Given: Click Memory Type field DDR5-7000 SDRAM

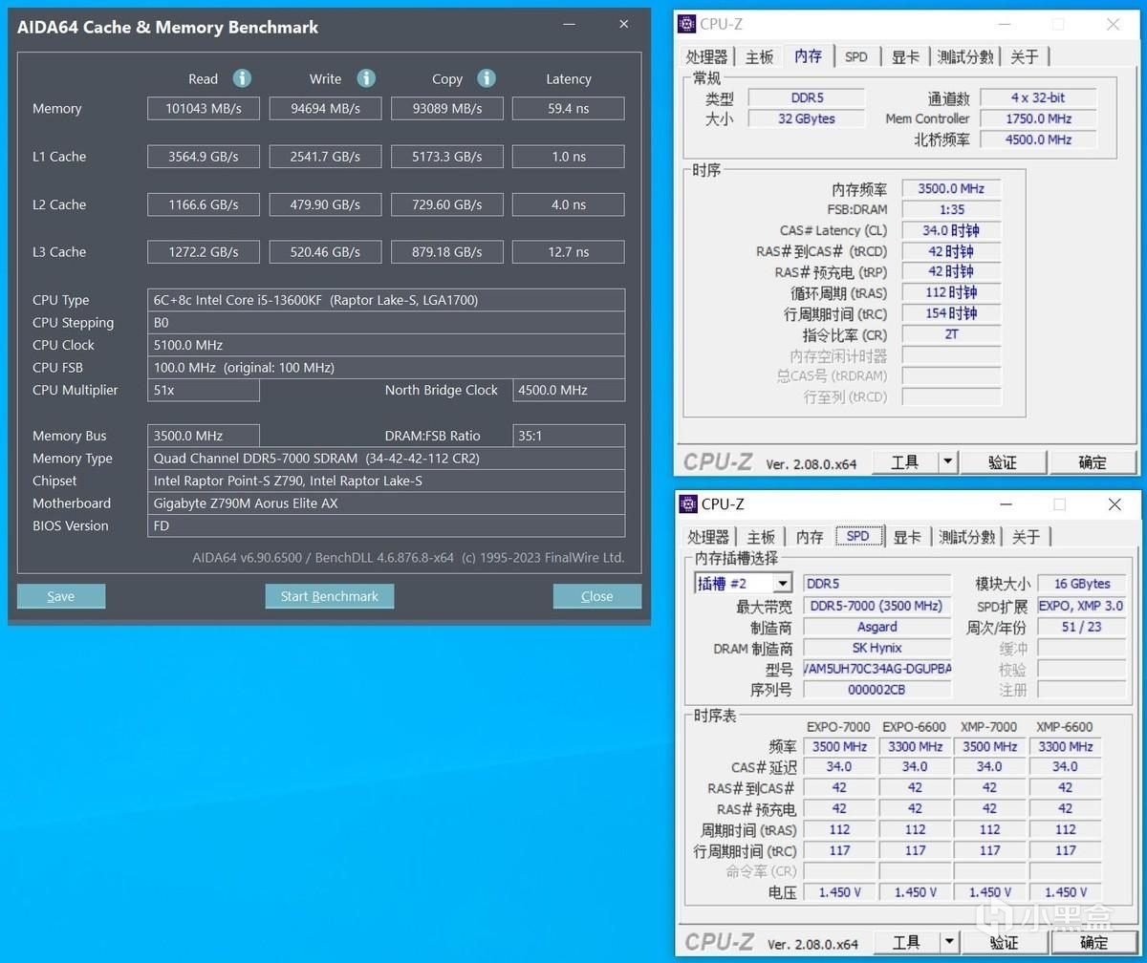Looking at the screenshot, I should click(386, 458).
